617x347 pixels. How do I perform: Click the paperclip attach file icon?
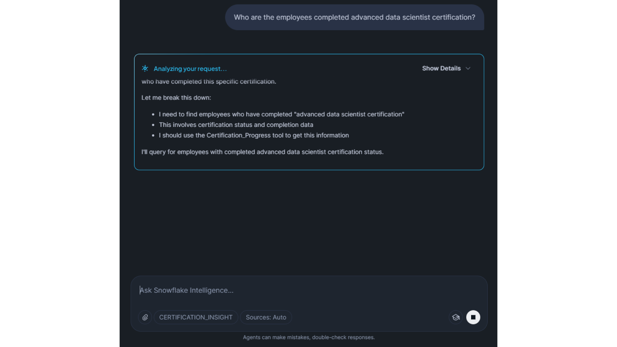click(145, 317)
